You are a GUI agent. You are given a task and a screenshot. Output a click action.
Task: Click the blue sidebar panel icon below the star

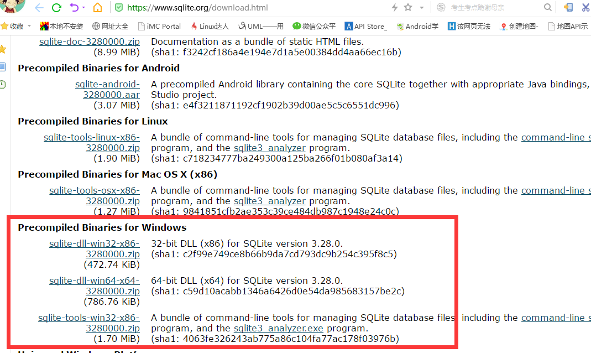click(x=3, y=67)
